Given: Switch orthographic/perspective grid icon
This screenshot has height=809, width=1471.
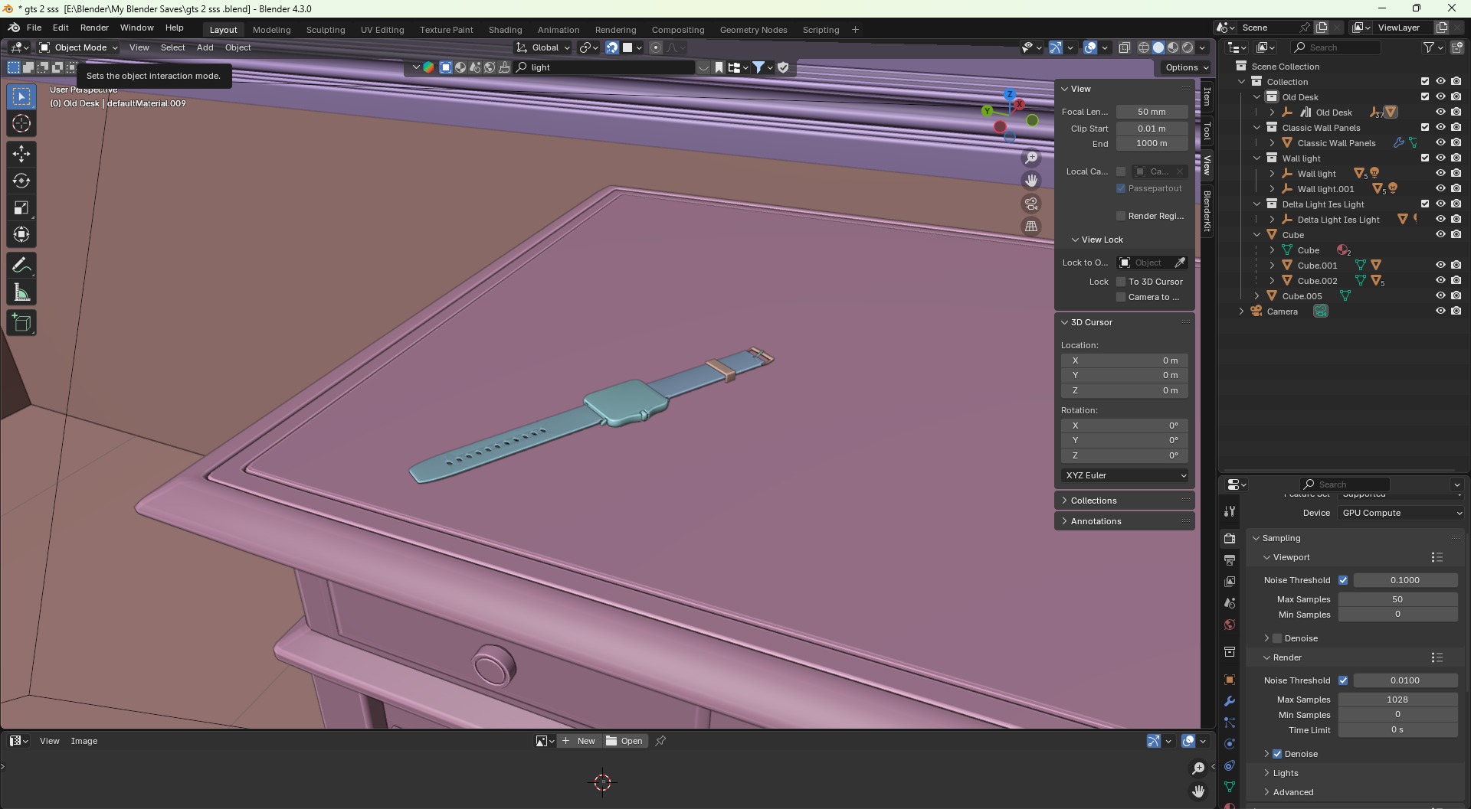Looking at the screenshot, I should point(1031,227).
